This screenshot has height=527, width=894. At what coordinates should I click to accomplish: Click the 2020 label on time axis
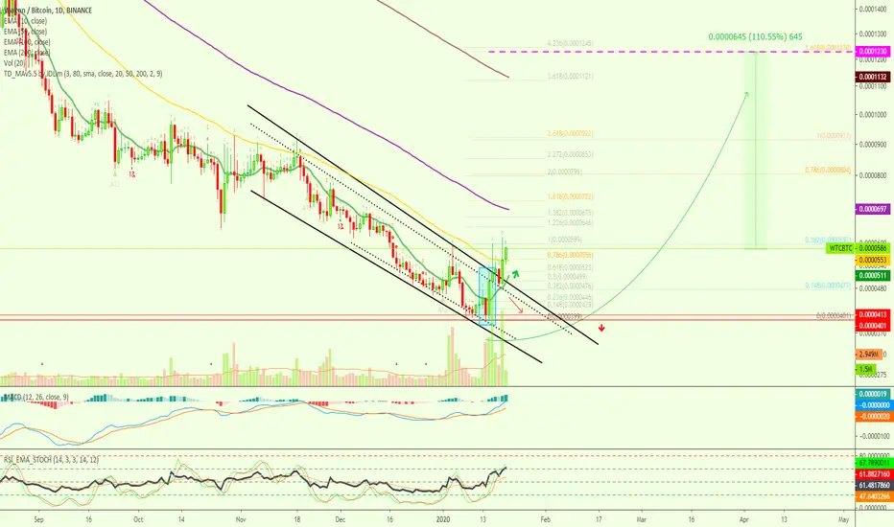(443, 519)
